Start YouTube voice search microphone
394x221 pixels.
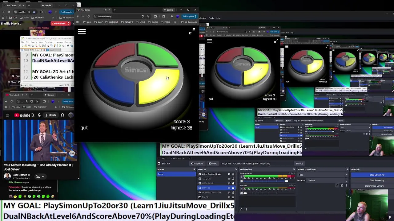click(39, 115)
